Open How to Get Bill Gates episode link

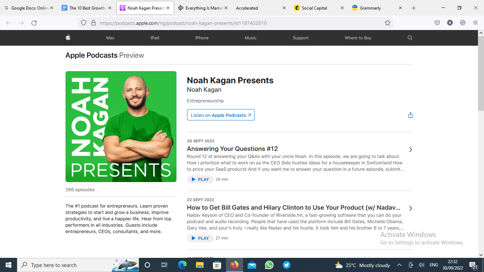coord(294,208)
